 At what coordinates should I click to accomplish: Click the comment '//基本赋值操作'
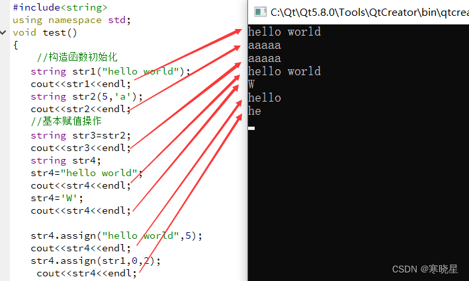pyautogui.click(x=66, y=121)
